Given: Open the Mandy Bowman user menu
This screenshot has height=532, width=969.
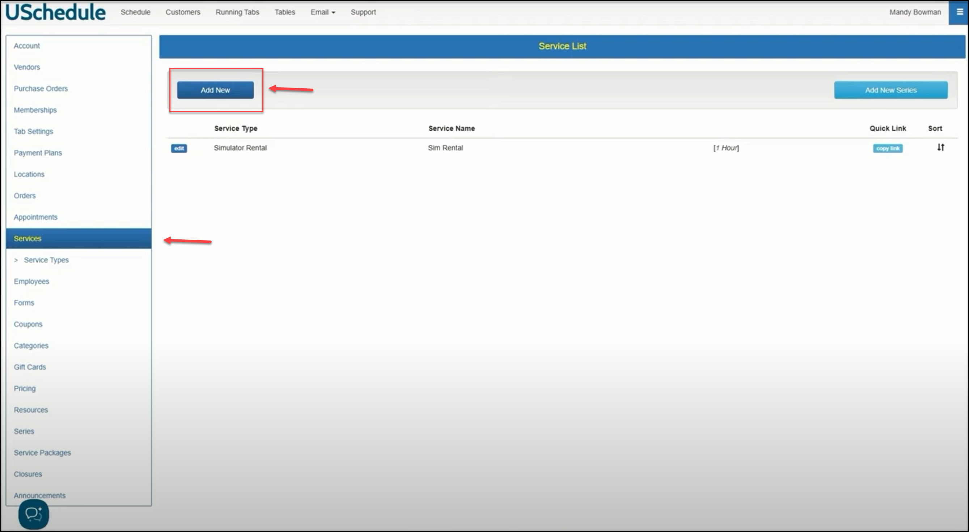Looking at the screenshot, I should pos(915,12).
